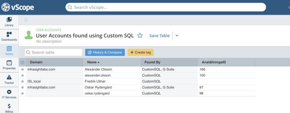290x113 pixels.
Task: Click the AnställningsID value 98
Action: click(x=201, y=93)
